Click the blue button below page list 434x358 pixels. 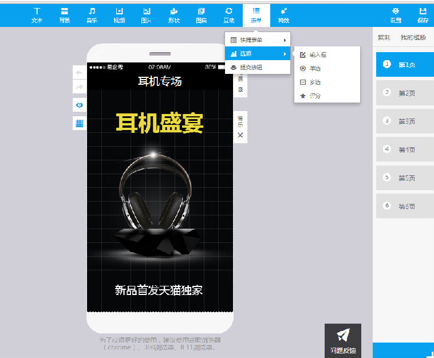[x=403, y=350]
